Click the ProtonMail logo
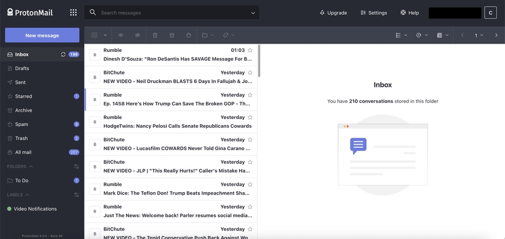 point(30,13)
